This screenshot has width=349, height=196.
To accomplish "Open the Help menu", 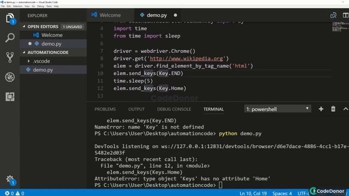I will pyautogui.click(x=56, y=6).
